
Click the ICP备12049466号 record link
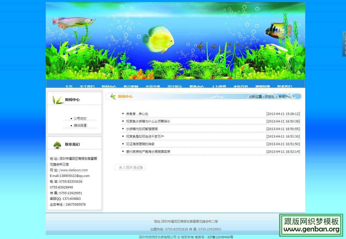click(x=219, y=237)
